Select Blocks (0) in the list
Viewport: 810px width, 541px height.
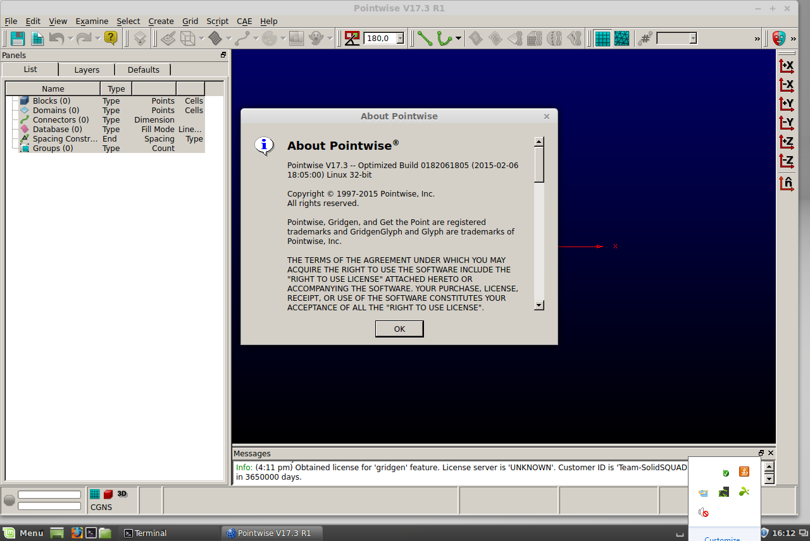[51, 100]
